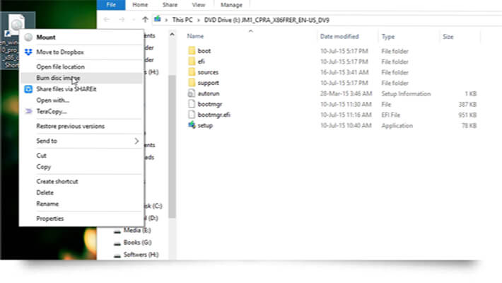Open recent locations dropdown arrow

pos(134,21)
